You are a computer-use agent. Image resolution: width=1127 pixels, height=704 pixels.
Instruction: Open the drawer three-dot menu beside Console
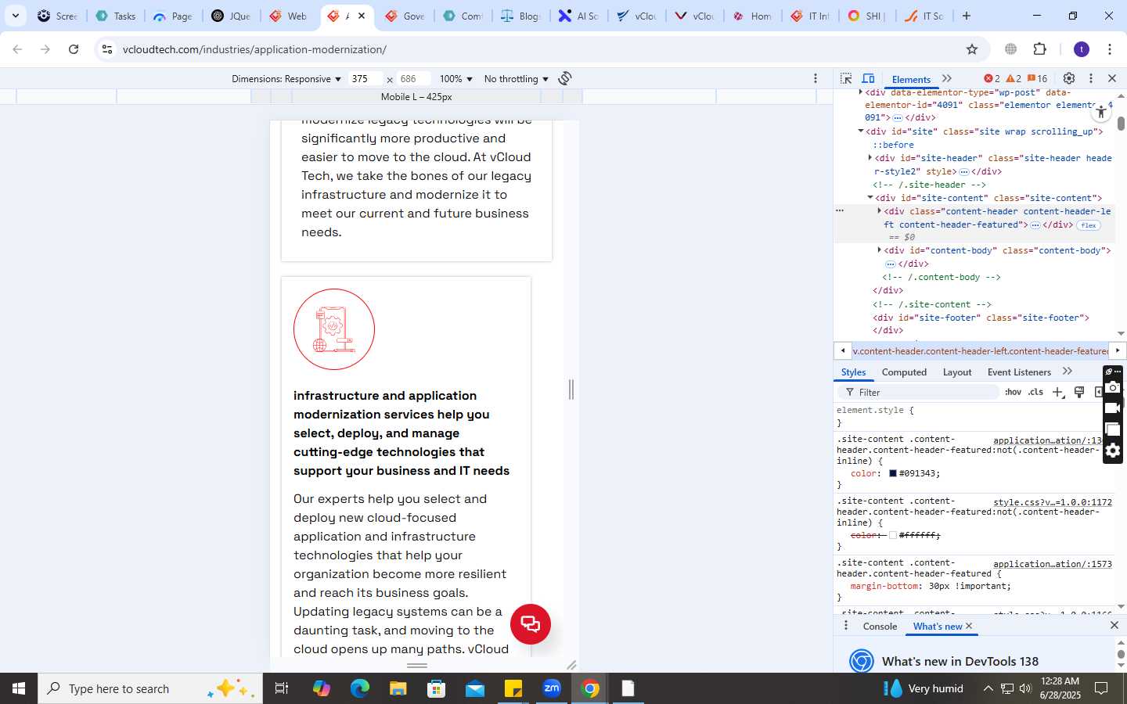click(845, 626)
